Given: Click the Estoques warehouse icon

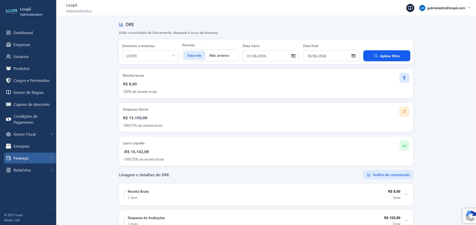Looking at the screenshot, I should coord(8,146).
